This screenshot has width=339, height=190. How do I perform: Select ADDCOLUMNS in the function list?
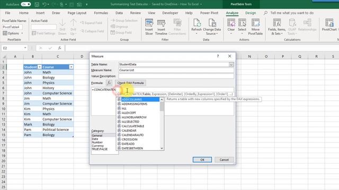(x=138, y=99)
